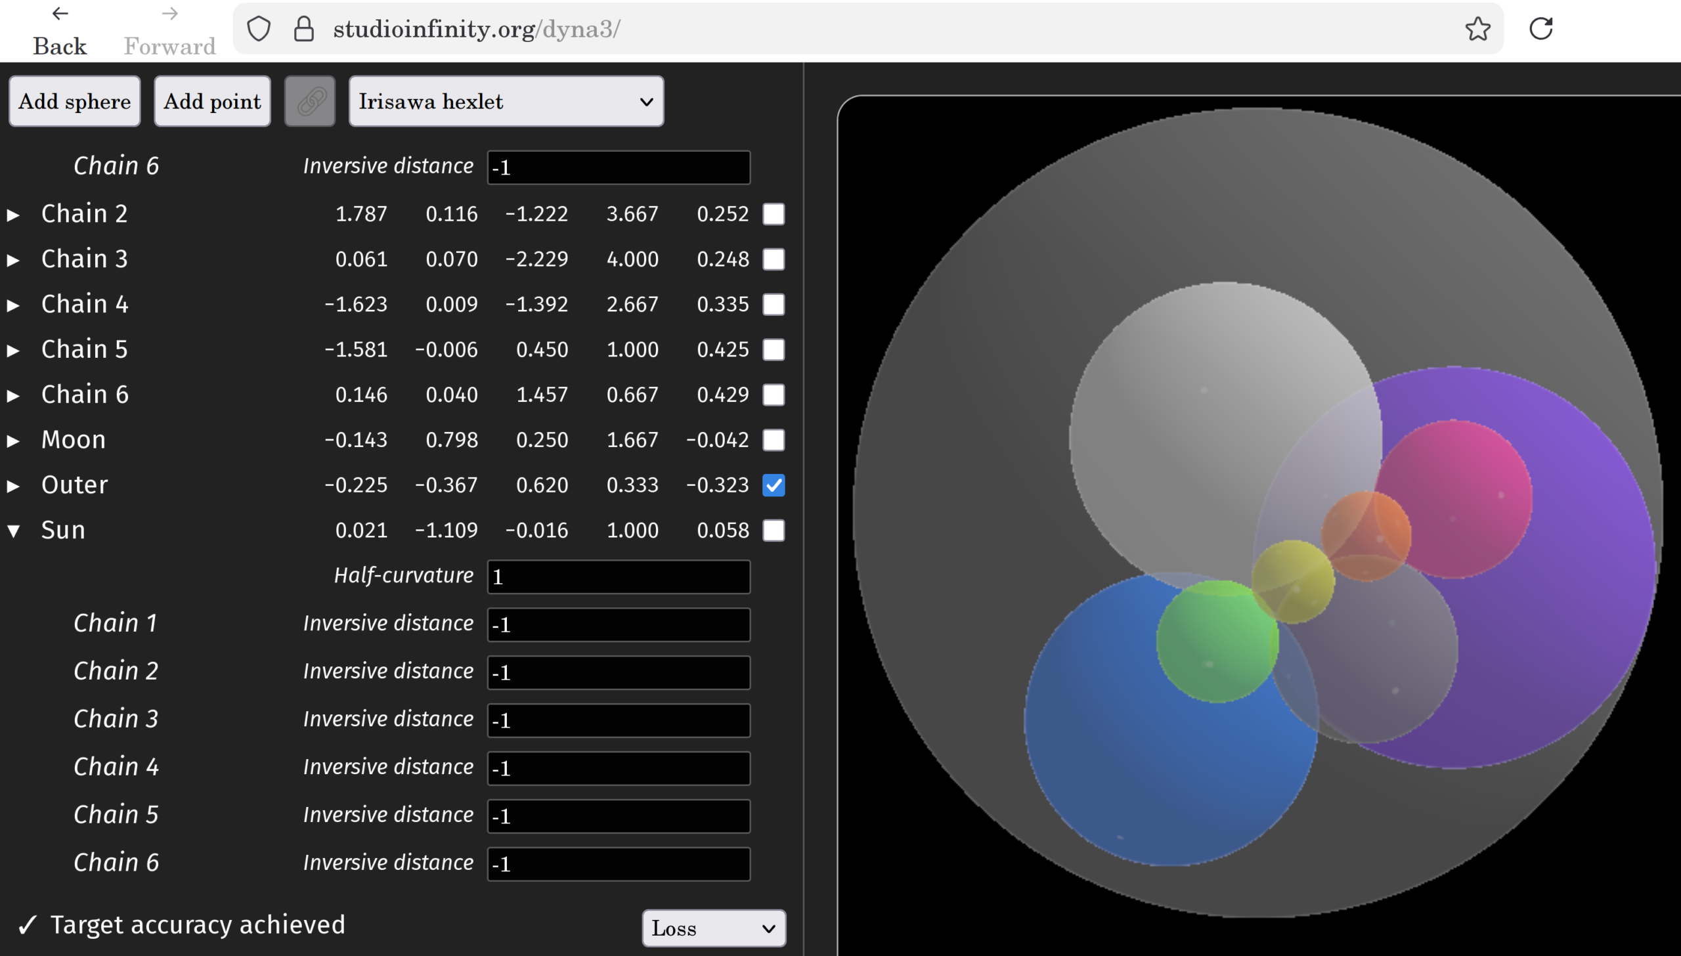Uncheck the Outer sphere checkbox
The height and width of the screenshot is (956, 1681).
pyautogui.click(x=774, y=485)
